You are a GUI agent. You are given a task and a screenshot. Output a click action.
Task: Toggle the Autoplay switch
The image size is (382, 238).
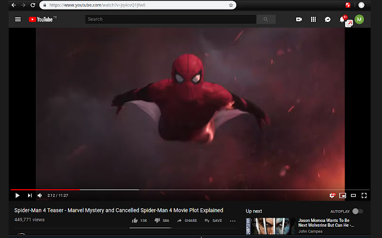pos(357,211)
